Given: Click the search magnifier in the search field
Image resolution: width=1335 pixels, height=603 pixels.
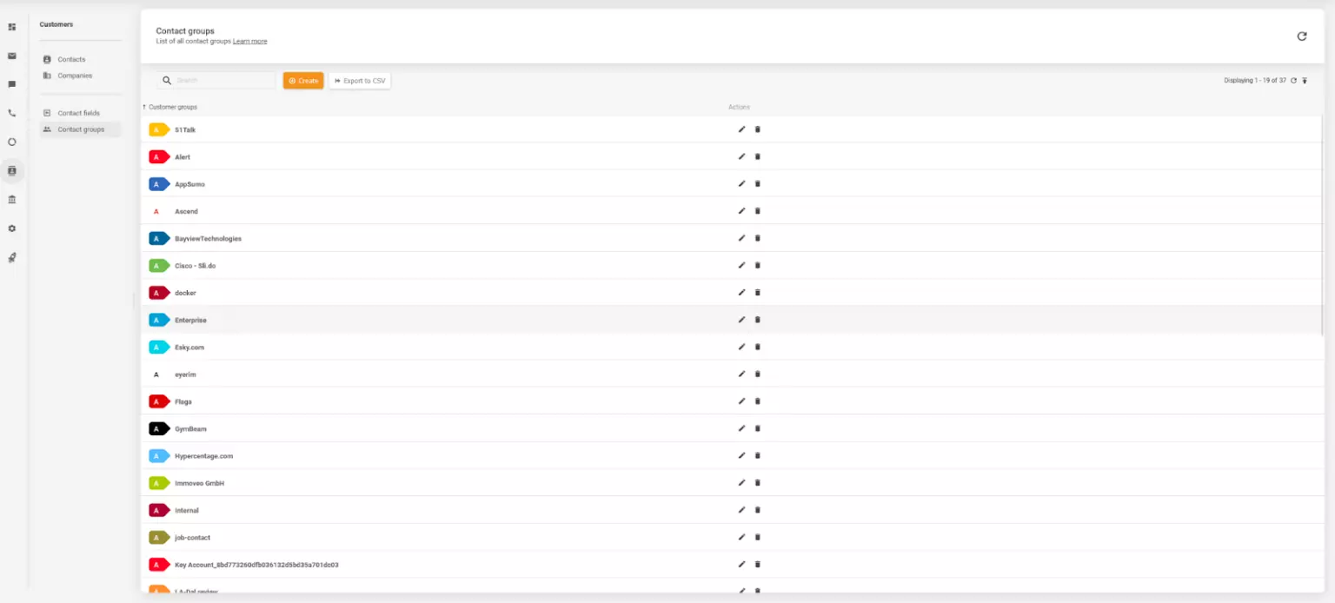Looking at the screenshot, I should click(167, 80).
